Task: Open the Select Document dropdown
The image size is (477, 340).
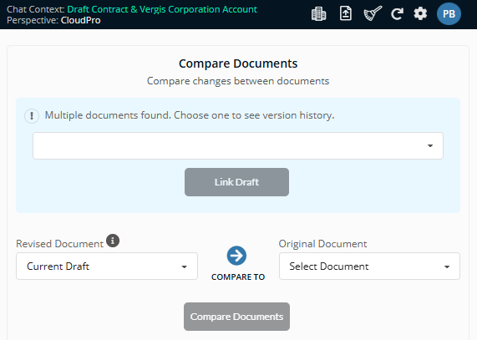Action: (x=369, y=266)
